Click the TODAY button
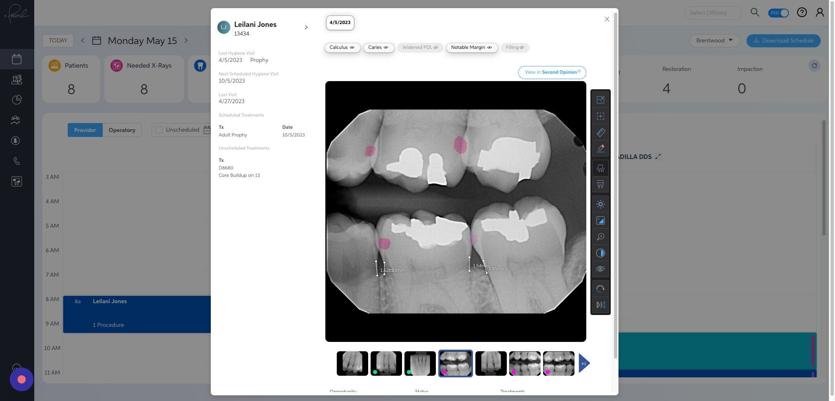 coord(58,40)
